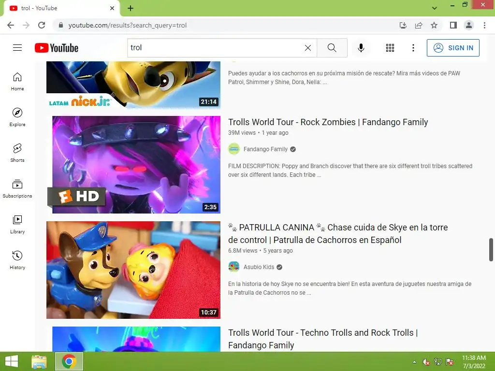Image resolution: width=495 pixels, height=371 pixels.
Task: Open the Asubio Kids channel name
Action: coord(259,267)
